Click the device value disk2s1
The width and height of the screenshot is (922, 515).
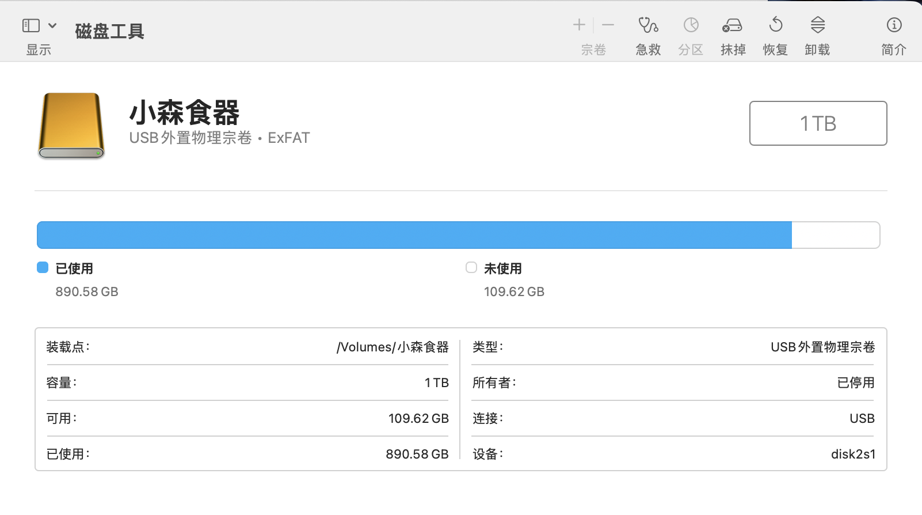[x=852, y=454]
